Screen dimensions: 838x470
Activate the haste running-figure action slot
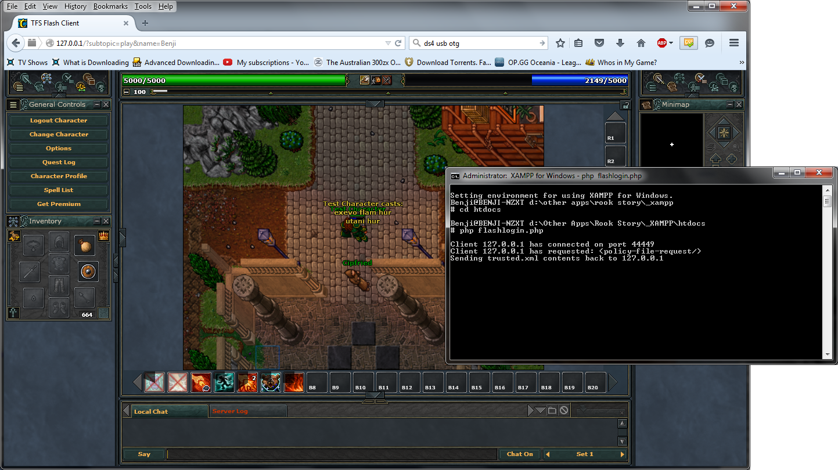click(224, 382)
